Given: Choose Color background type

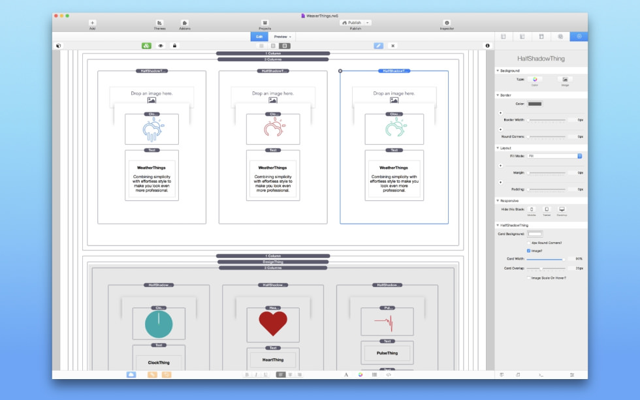Looking at the screenshot, I should [535, 81].
